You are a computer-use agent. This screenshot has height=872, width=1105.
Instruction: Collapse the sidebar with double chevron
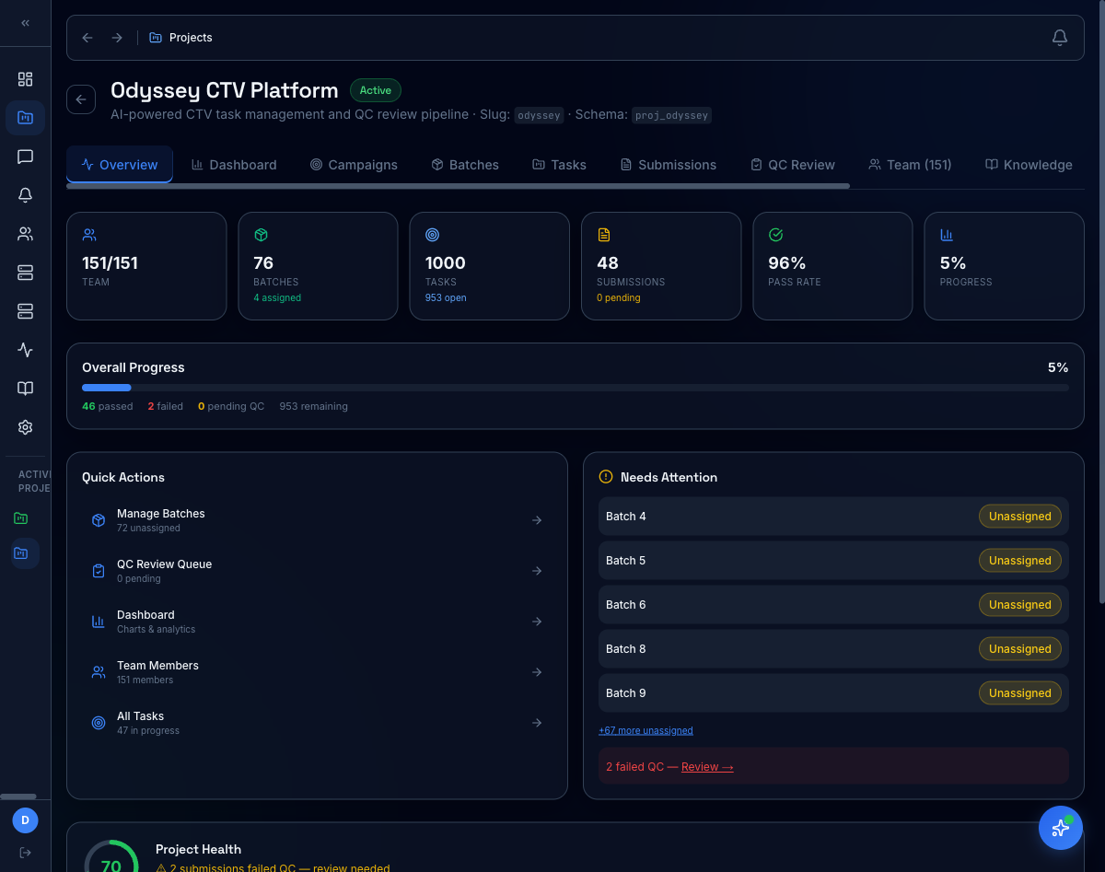pos(25,23)
